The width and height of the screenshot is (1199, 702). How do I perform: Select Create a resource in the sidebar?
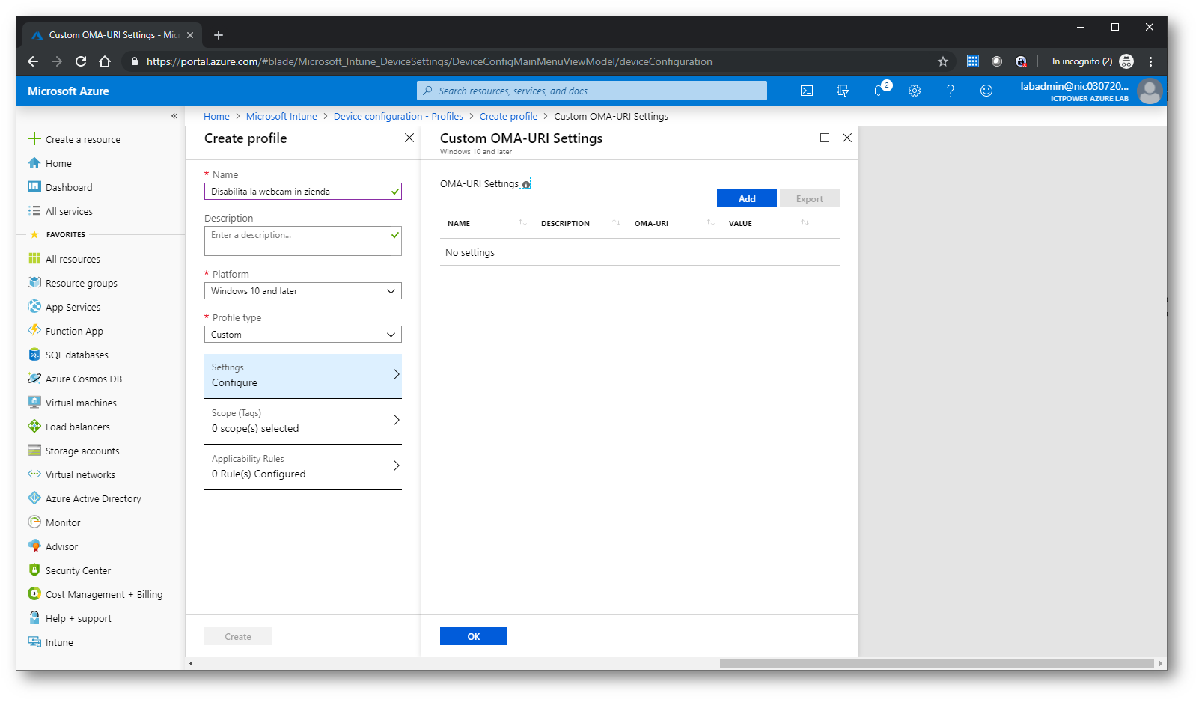(74, 139)
